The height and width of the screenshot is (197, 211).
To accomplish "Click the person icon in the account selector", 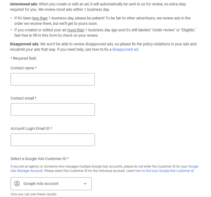I will click(17, 184).
